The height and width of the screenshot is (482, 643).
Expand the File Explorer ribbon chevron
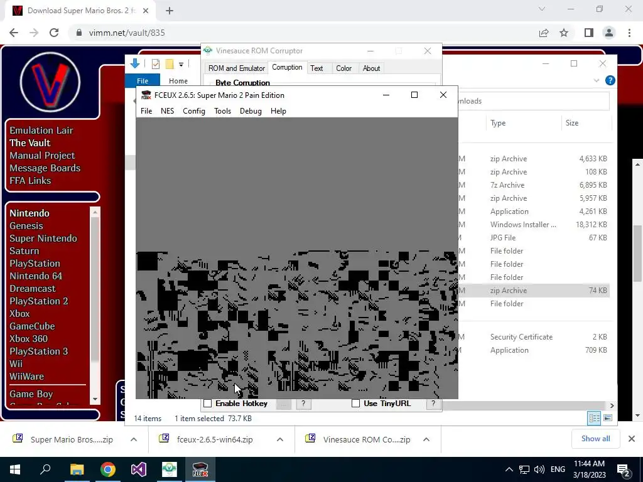coord(597,81)
